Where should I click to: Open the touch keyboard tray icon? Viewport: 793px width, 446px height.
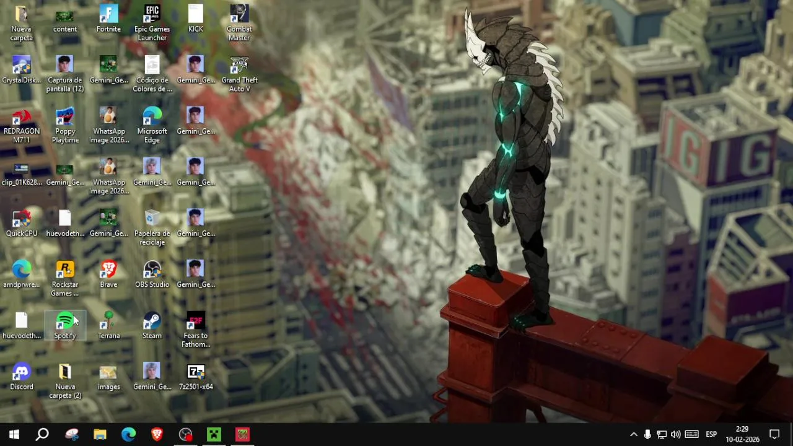[x=692, y=434]
